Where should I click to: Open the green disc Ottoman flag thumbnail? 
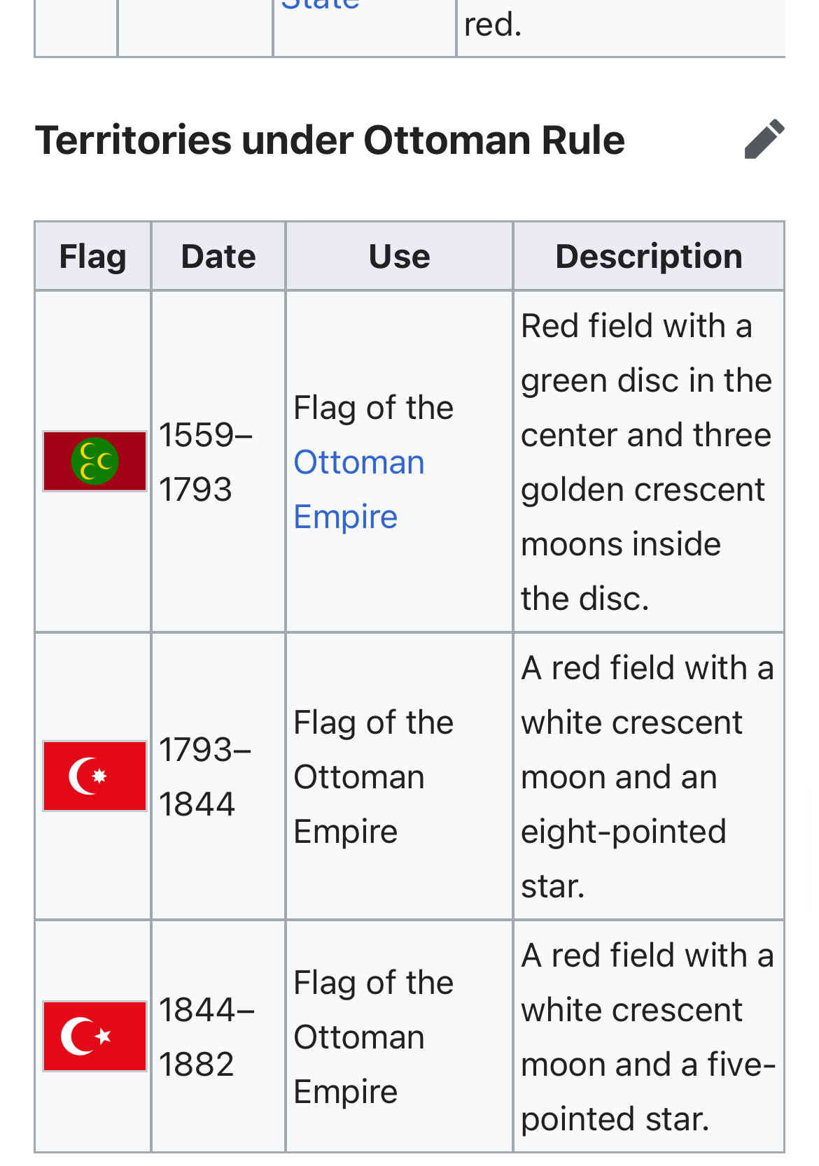click(94, 462)
